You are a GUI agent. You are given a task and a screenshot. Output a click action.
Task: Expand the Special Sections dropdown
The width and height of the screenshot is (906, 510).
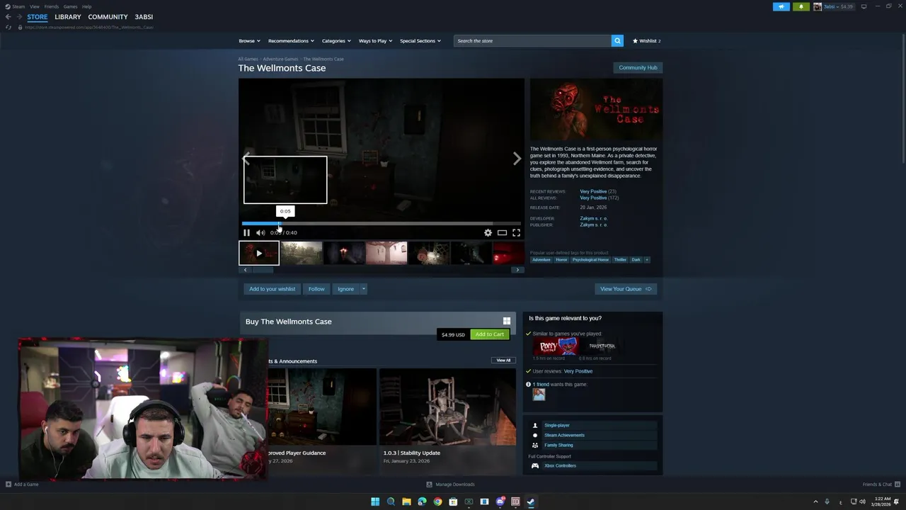420,41
